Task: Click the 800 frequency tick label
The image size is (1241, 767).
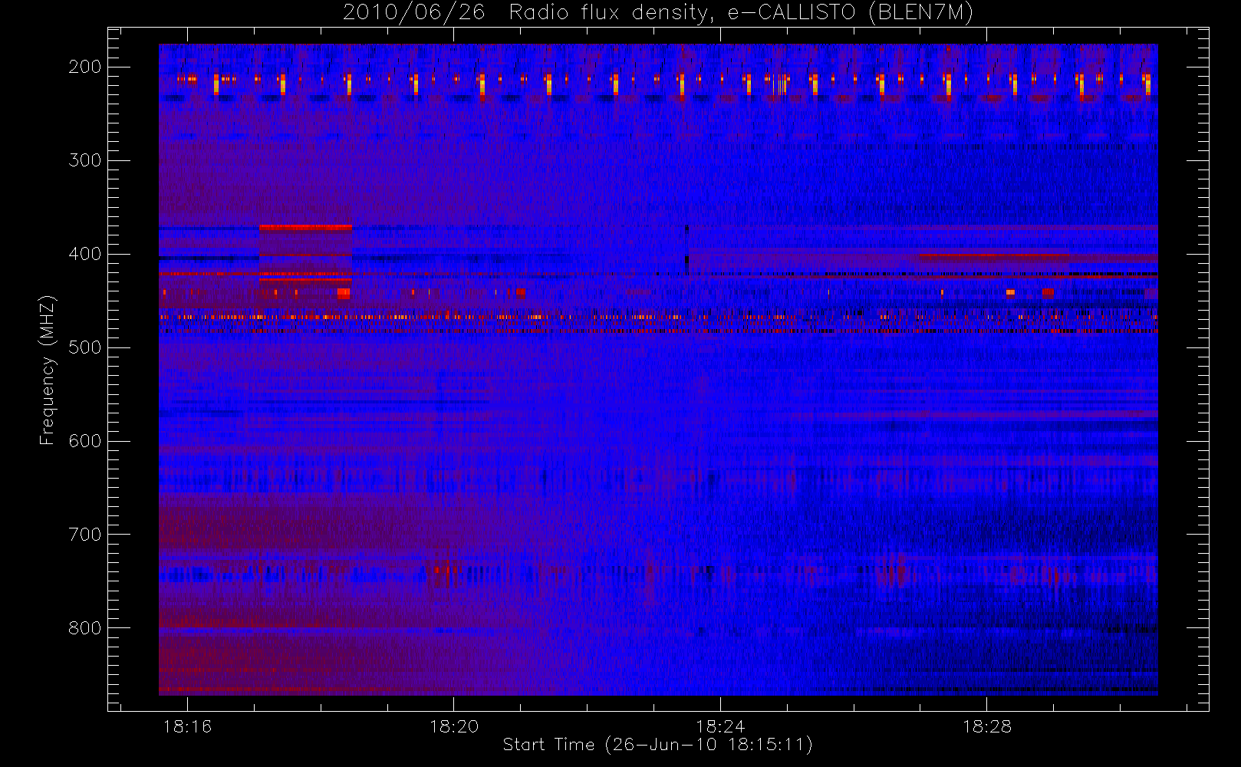Action: [x=85, y=628]
